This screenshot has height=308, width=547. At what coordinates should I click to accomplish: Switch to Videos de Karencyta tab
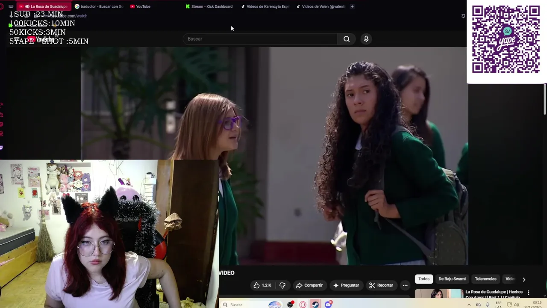click(x=266, y=6)
